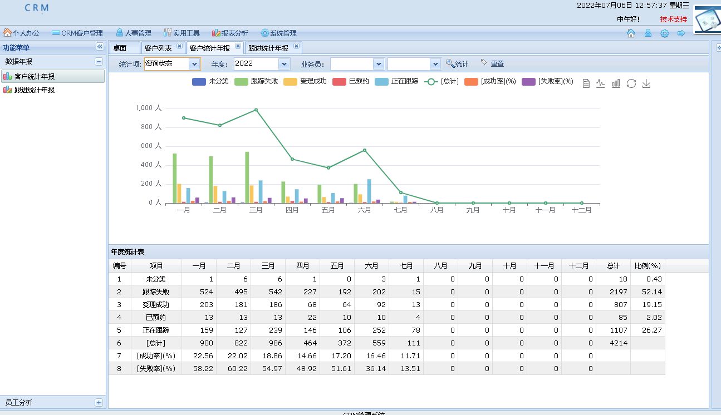Open the 个人办公 menu
Viewport: 721px width, 415px height.
click(22, 33)
